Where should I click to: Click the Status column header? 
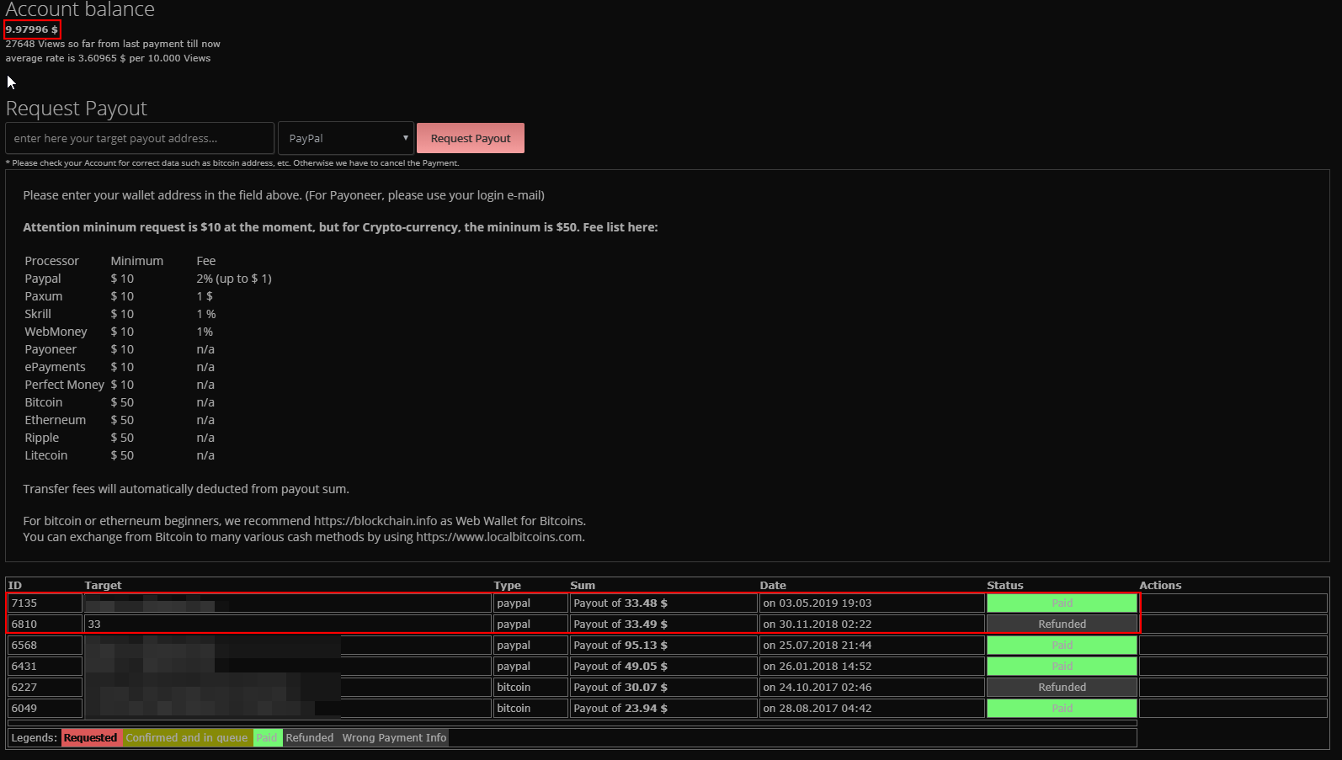(1005, 586)
